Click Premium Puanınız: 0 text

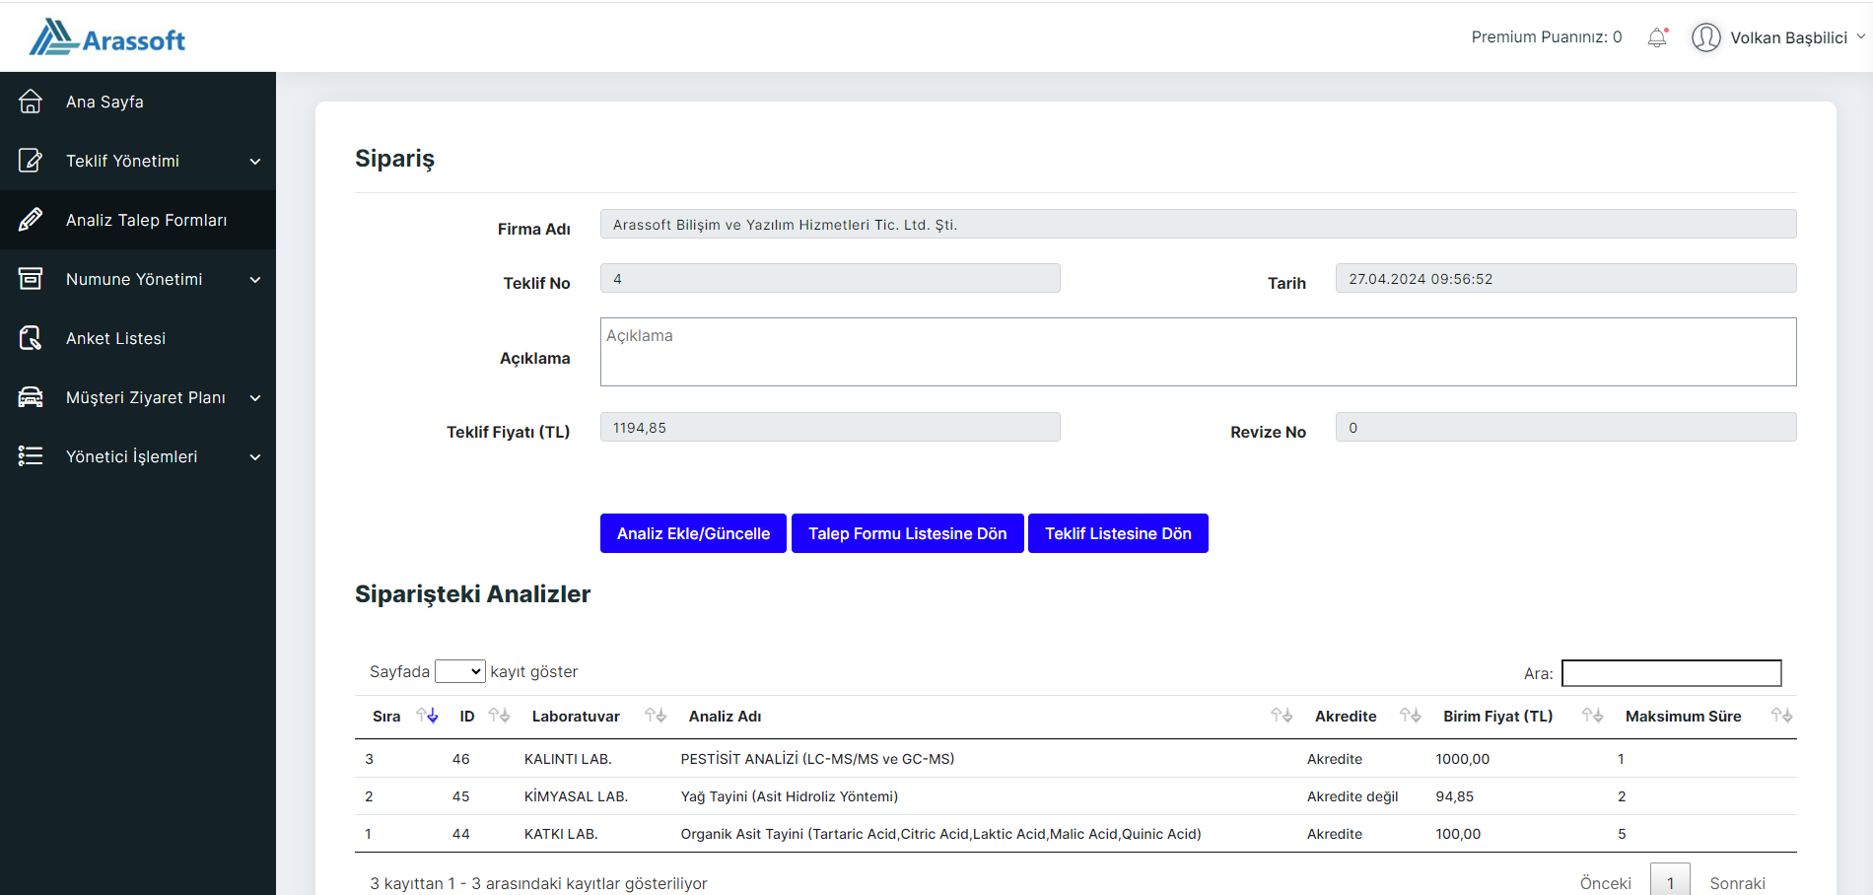click(x=1546, y=36)
